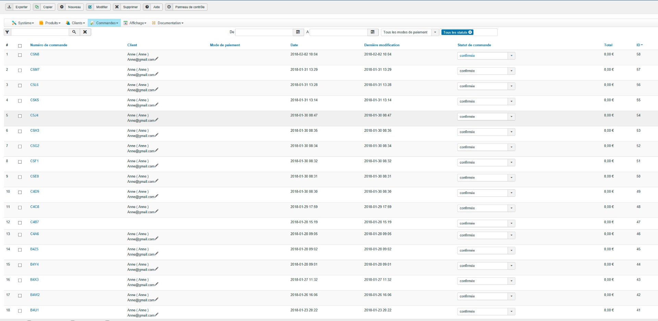This screenshot has height=321, width=658.
Task: Focus the 'A' end date field
Action: click(339, 32)
